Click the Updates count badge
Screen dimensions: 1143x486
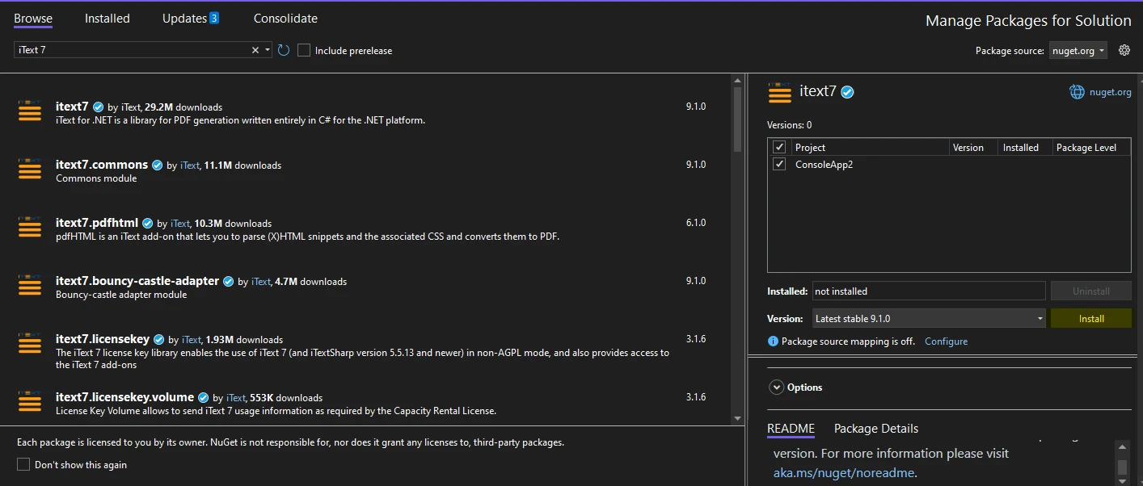pyautogui.click(x=214, y=18)
